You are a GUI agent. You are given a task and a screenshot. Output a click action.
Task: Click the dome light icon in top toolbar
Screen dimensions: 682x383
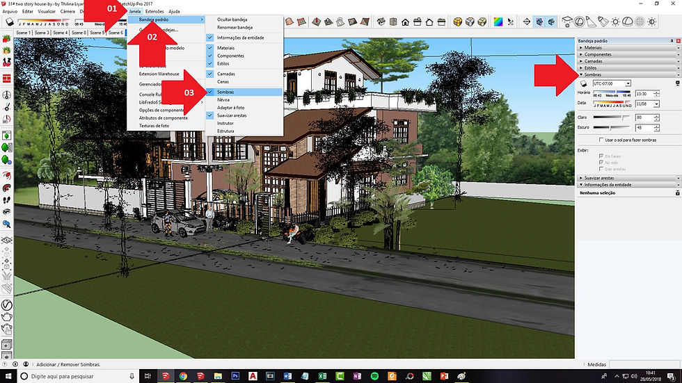(627, 22)
